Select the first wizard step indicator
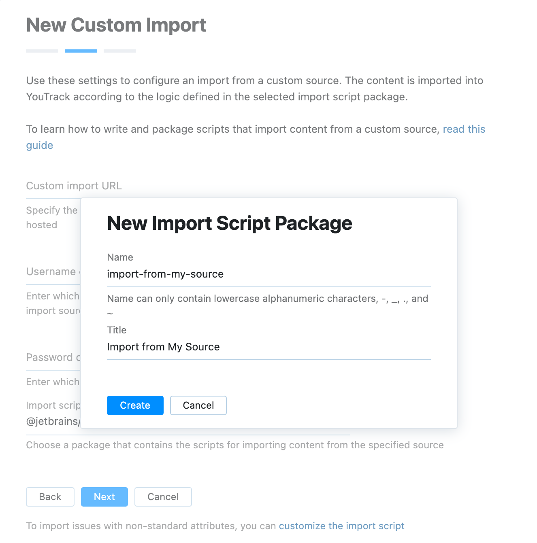 (x=42, y=50)
